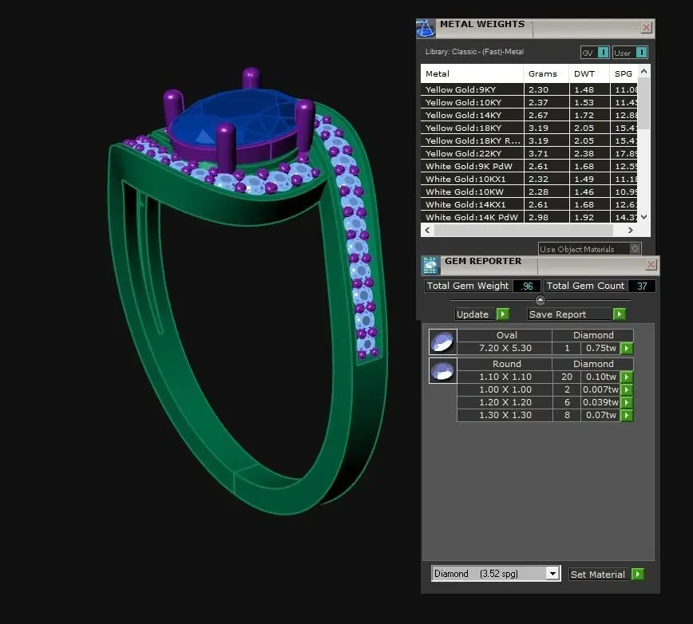Select the White Gold:9K PdW row
The image size is (693, 624).
tap(529, 167)
